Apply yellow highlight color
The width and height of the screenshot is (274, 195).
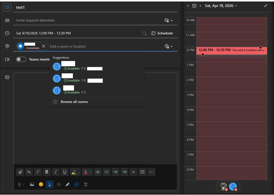tap(74, 172)
